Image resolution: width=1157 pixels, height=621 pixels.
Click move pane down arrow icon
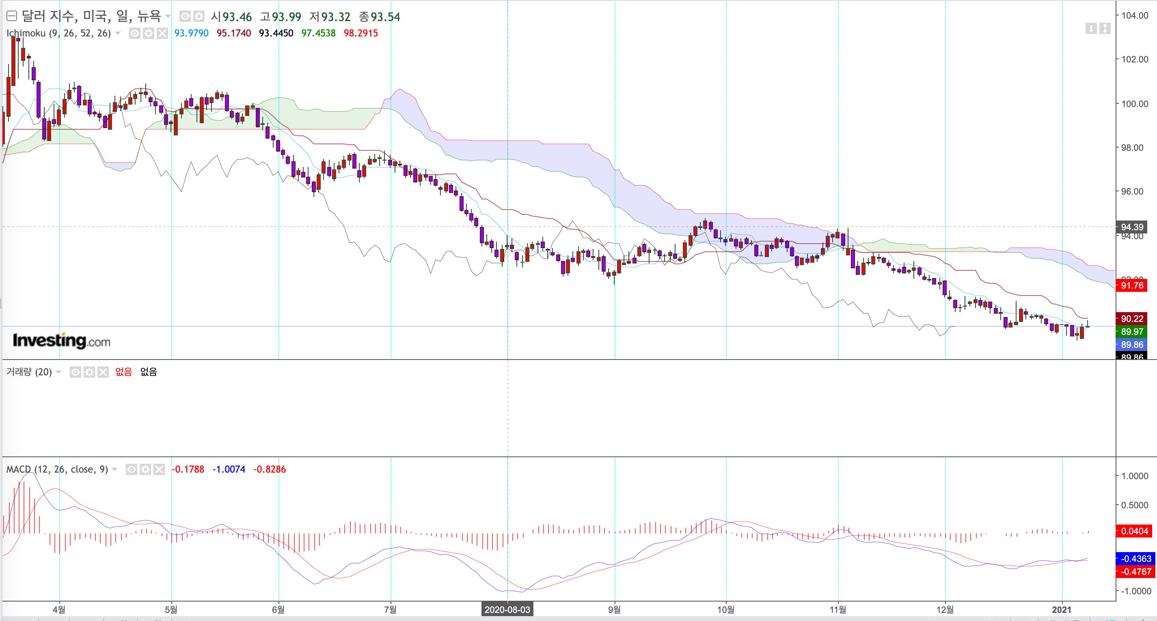click(x=1091, y=29)
